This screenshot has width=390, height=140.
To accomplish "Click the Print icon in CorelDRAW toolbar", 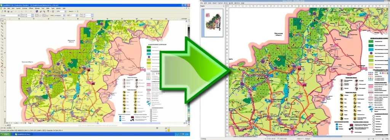I will click(11, 12).
